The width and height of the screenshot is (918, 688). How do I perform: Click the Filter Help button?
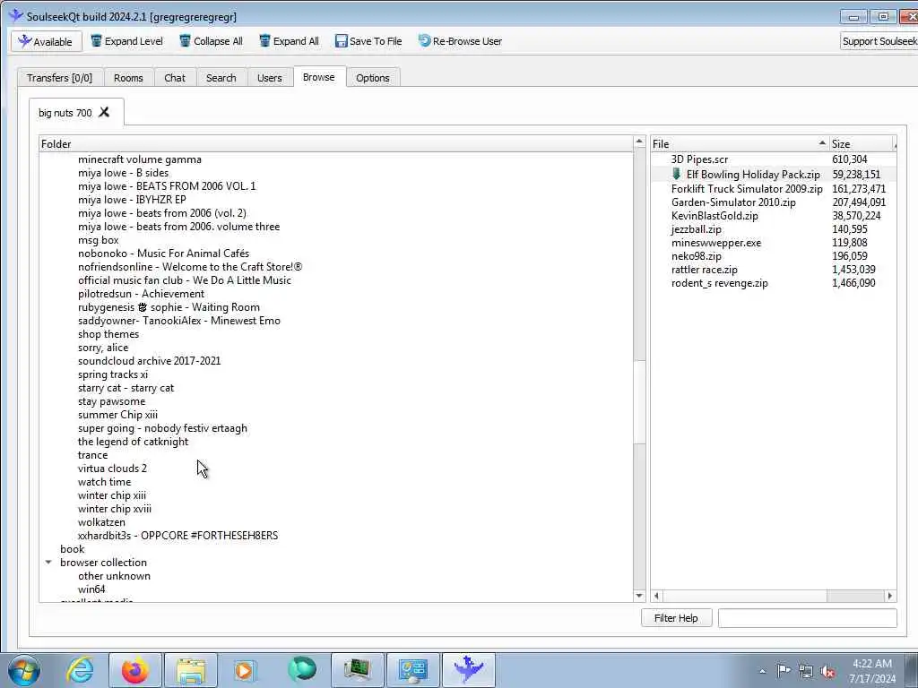pyautogui.click(x=676, y=618)
